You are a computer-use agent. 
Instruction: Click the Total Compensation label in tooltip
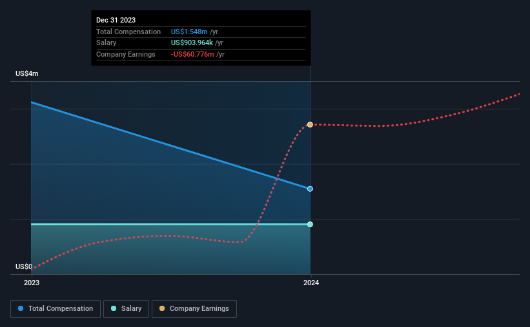click(x=128, y=32)
